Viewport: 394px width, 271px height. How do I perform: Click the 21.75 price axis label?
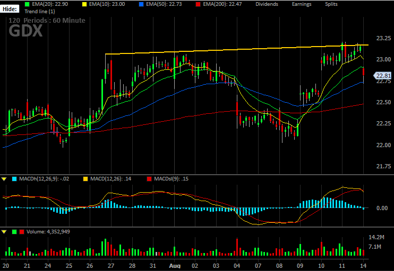[383, 166]
